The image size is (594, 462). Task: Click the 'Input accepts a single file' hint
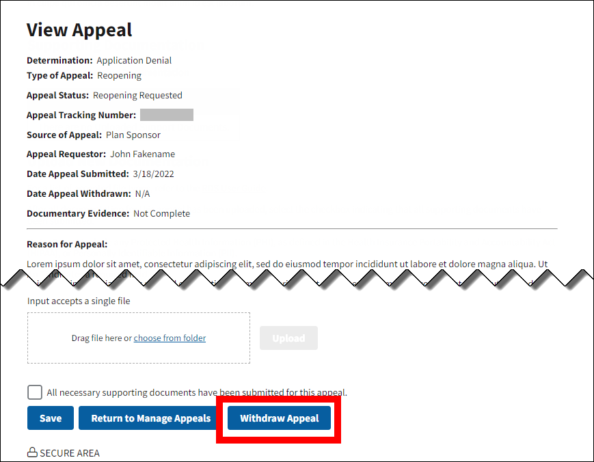tap(79, 301)
